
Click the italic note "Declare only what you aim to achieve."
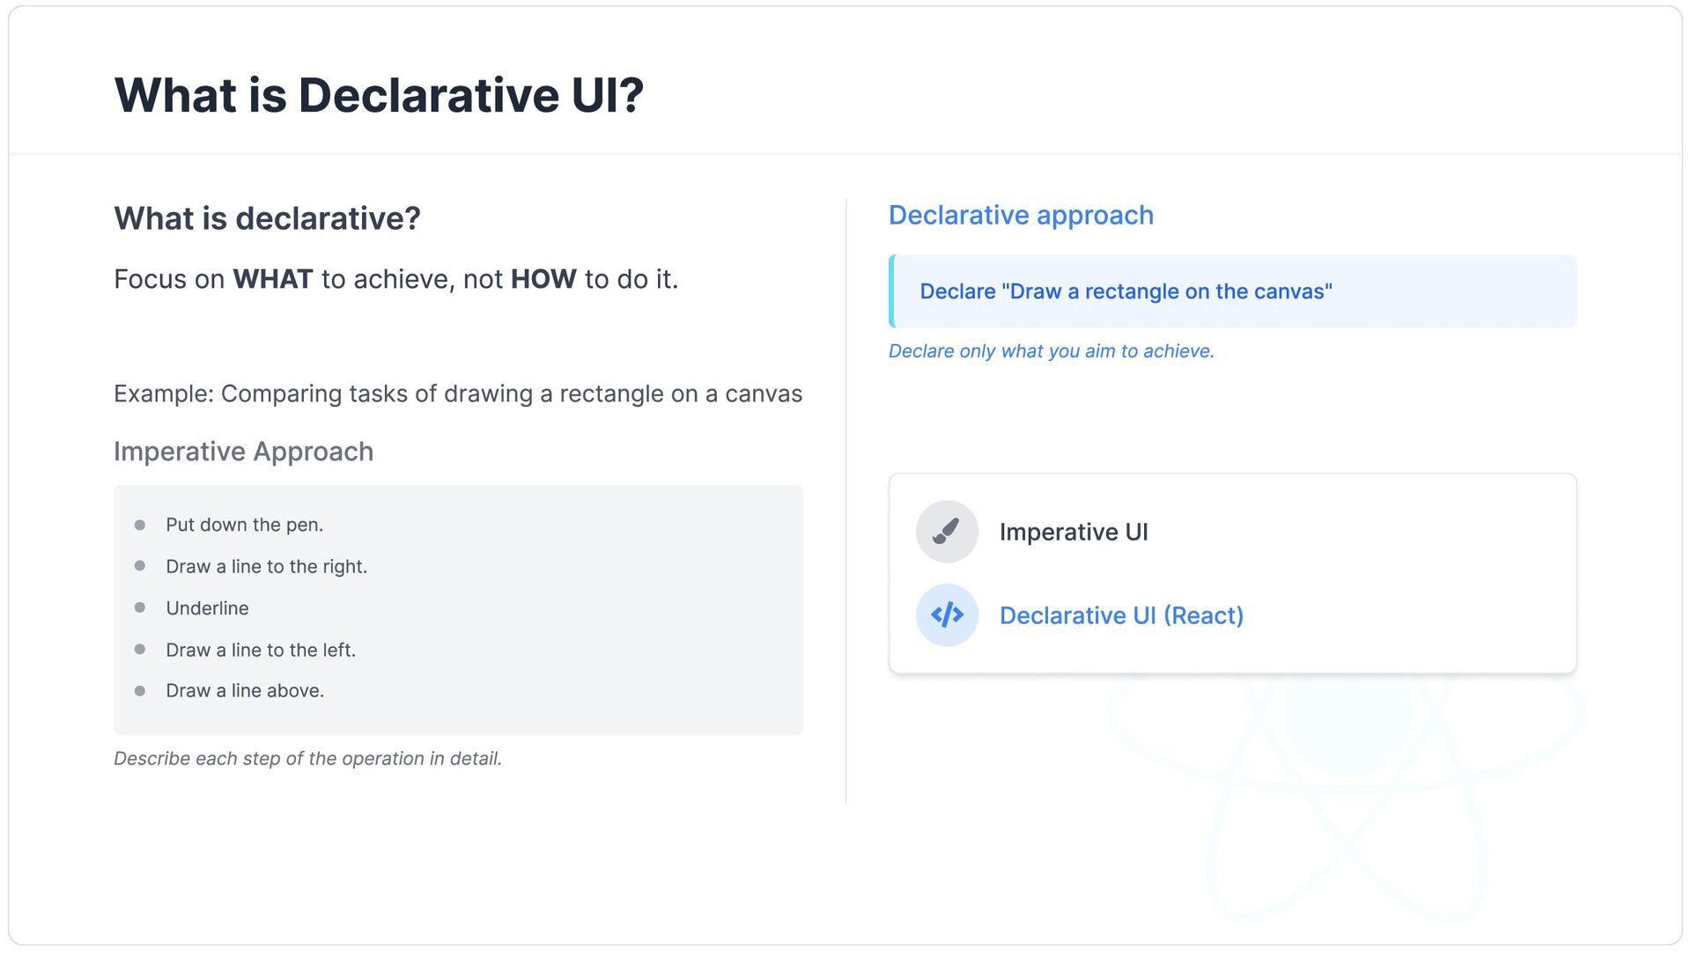click(x=1051, y=351)
